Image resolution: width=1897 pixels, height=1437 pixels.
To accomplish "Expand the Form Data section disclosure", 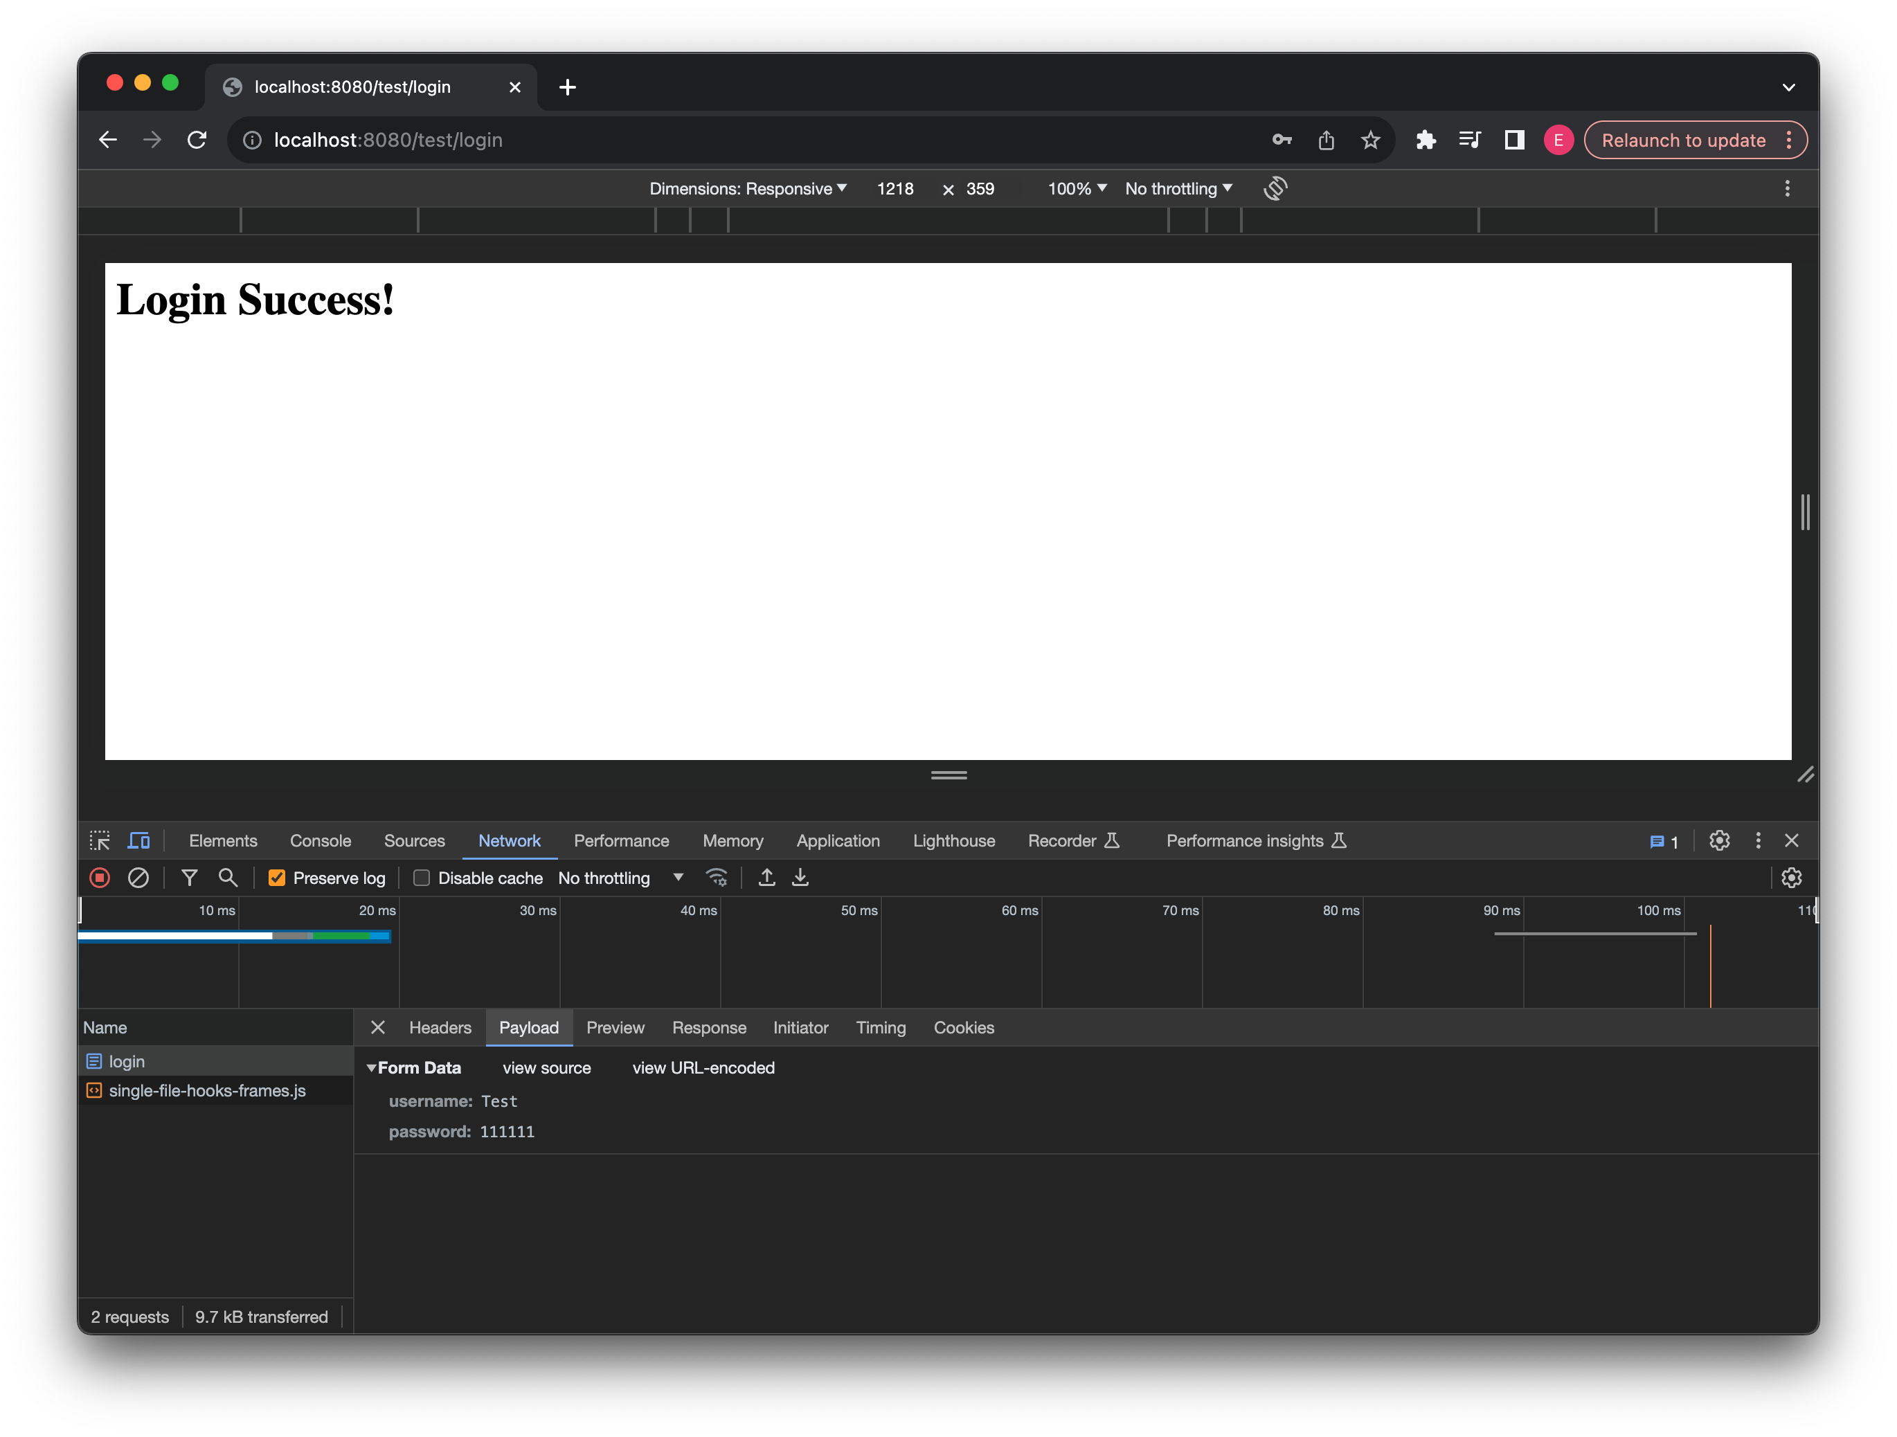I will [x=371, y=1067].
